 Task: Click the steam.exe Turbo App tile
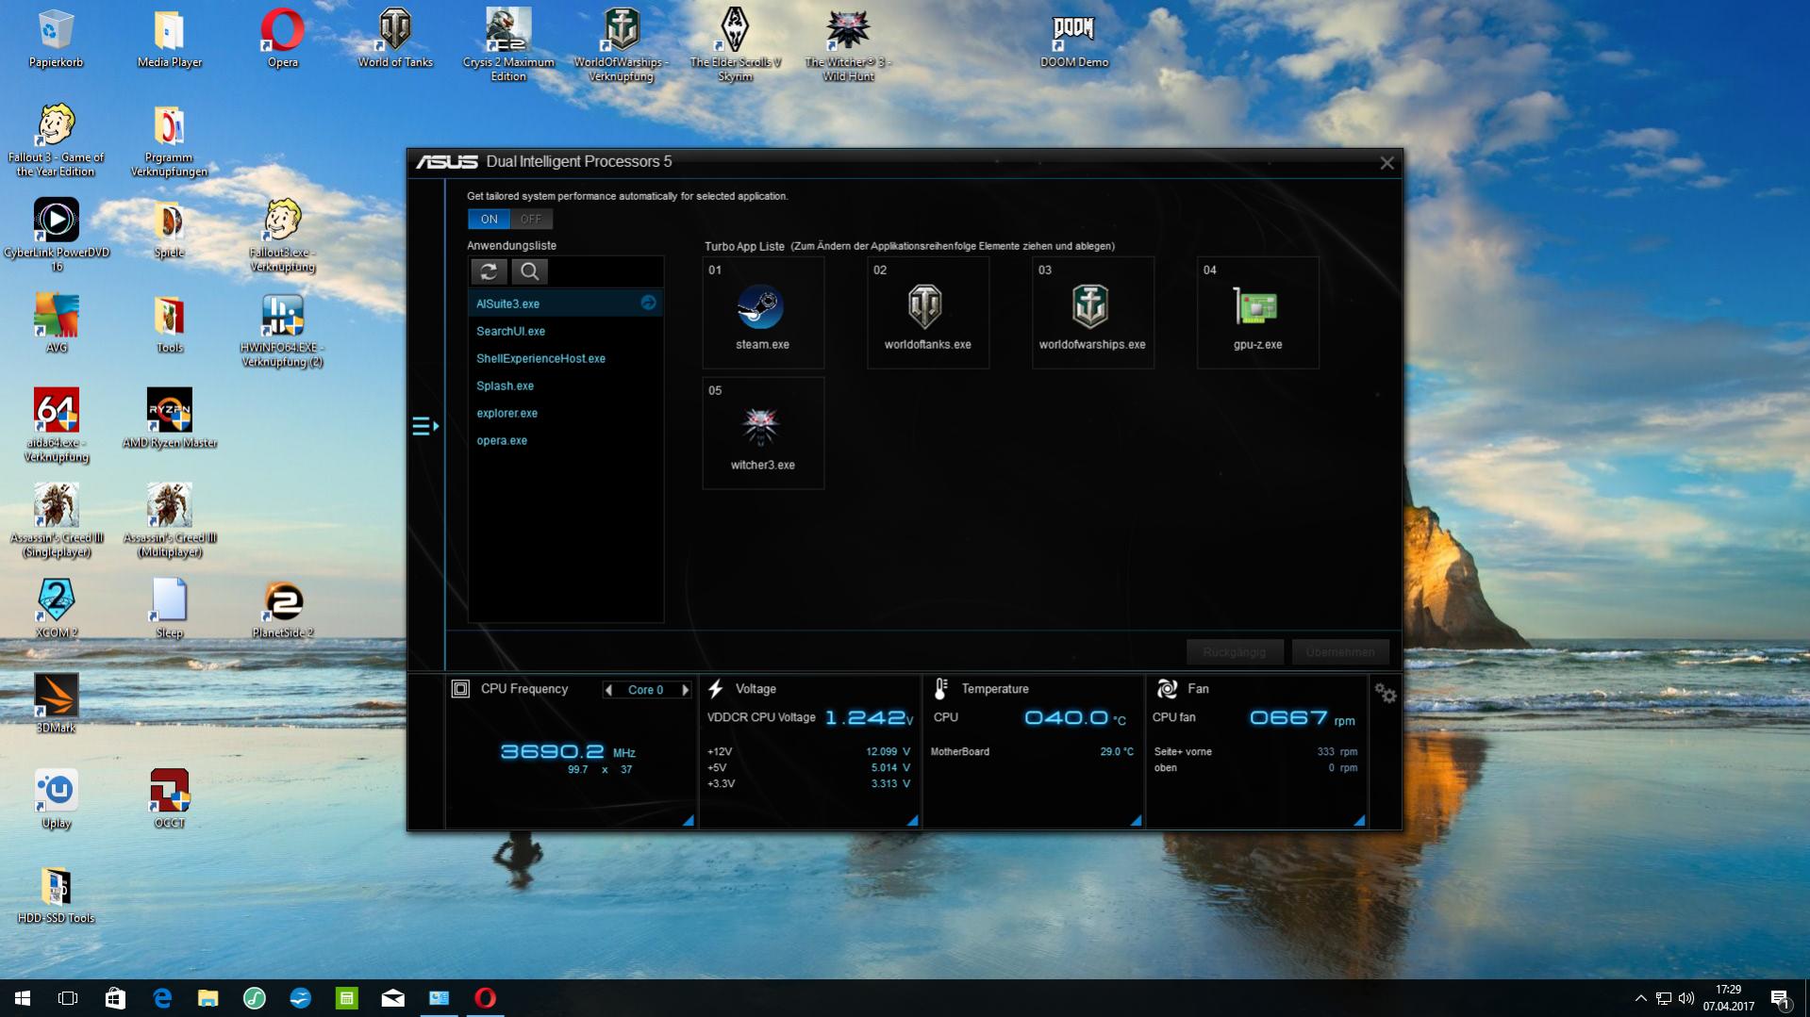click(763, 313)
